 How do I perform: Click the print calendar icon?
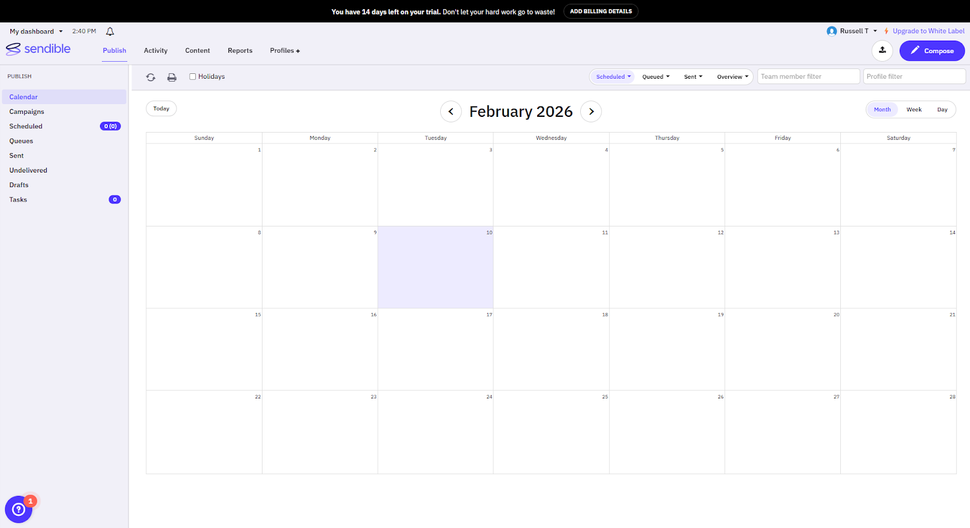172,77
